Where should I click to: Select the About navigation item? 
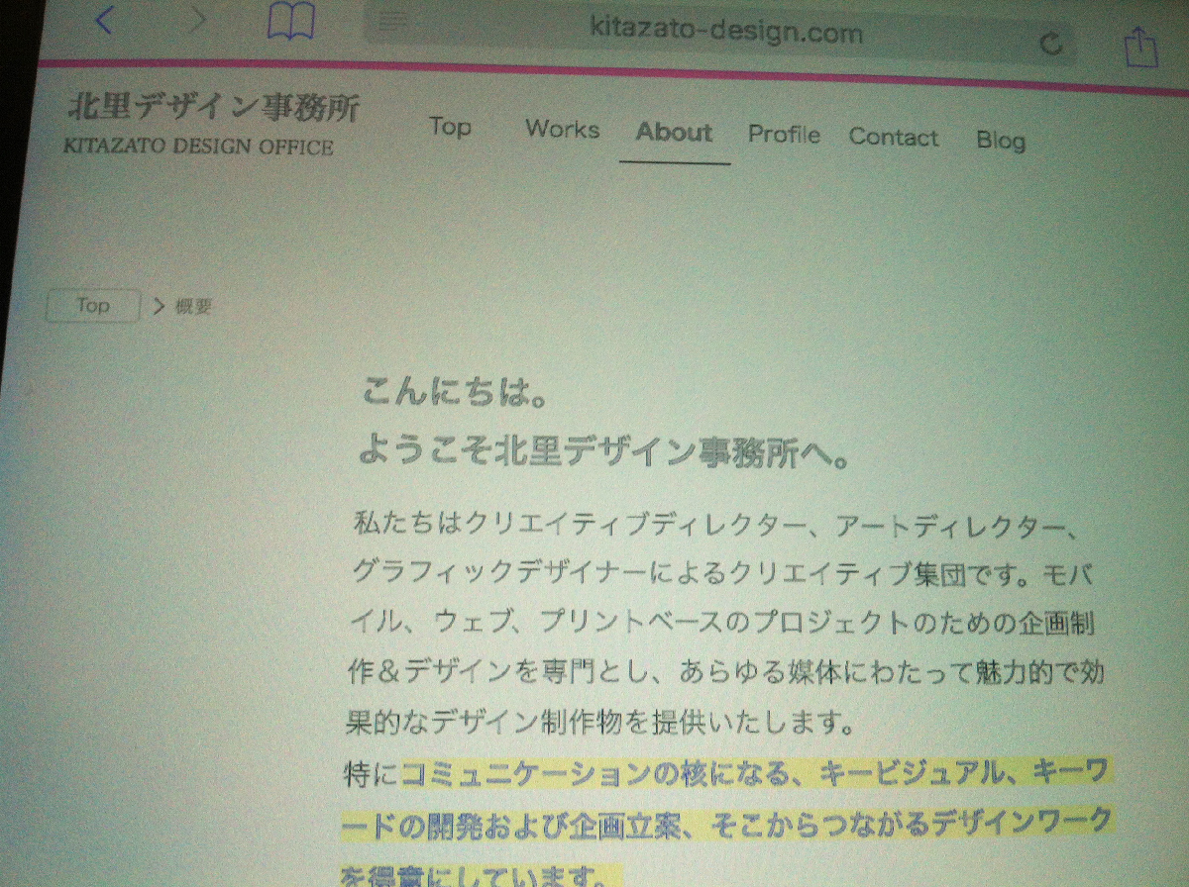[674, 132]
